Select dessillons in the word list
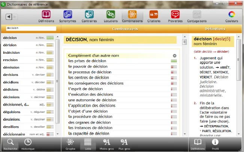Viewport: 244px width, 152px height. coord(28,127)
